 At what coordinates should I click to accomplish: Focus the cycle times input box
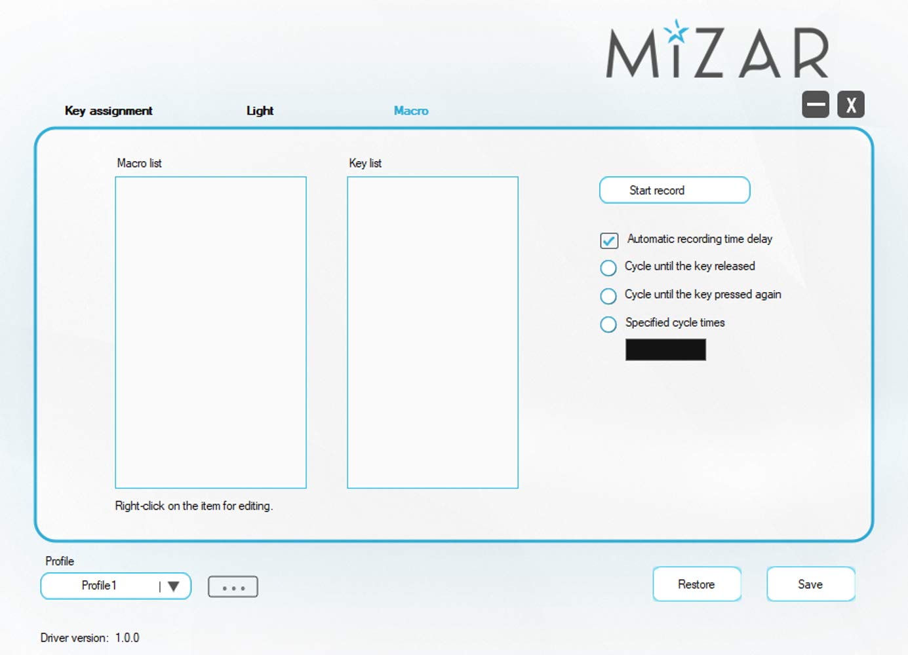(665, 350)
